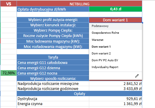Choose Indywidualny Raport from dropdown

click(116, 67)
